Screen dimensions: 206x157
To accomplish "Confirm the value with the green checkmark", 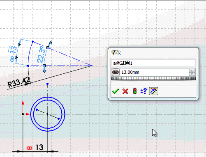I will coord(116,91).
